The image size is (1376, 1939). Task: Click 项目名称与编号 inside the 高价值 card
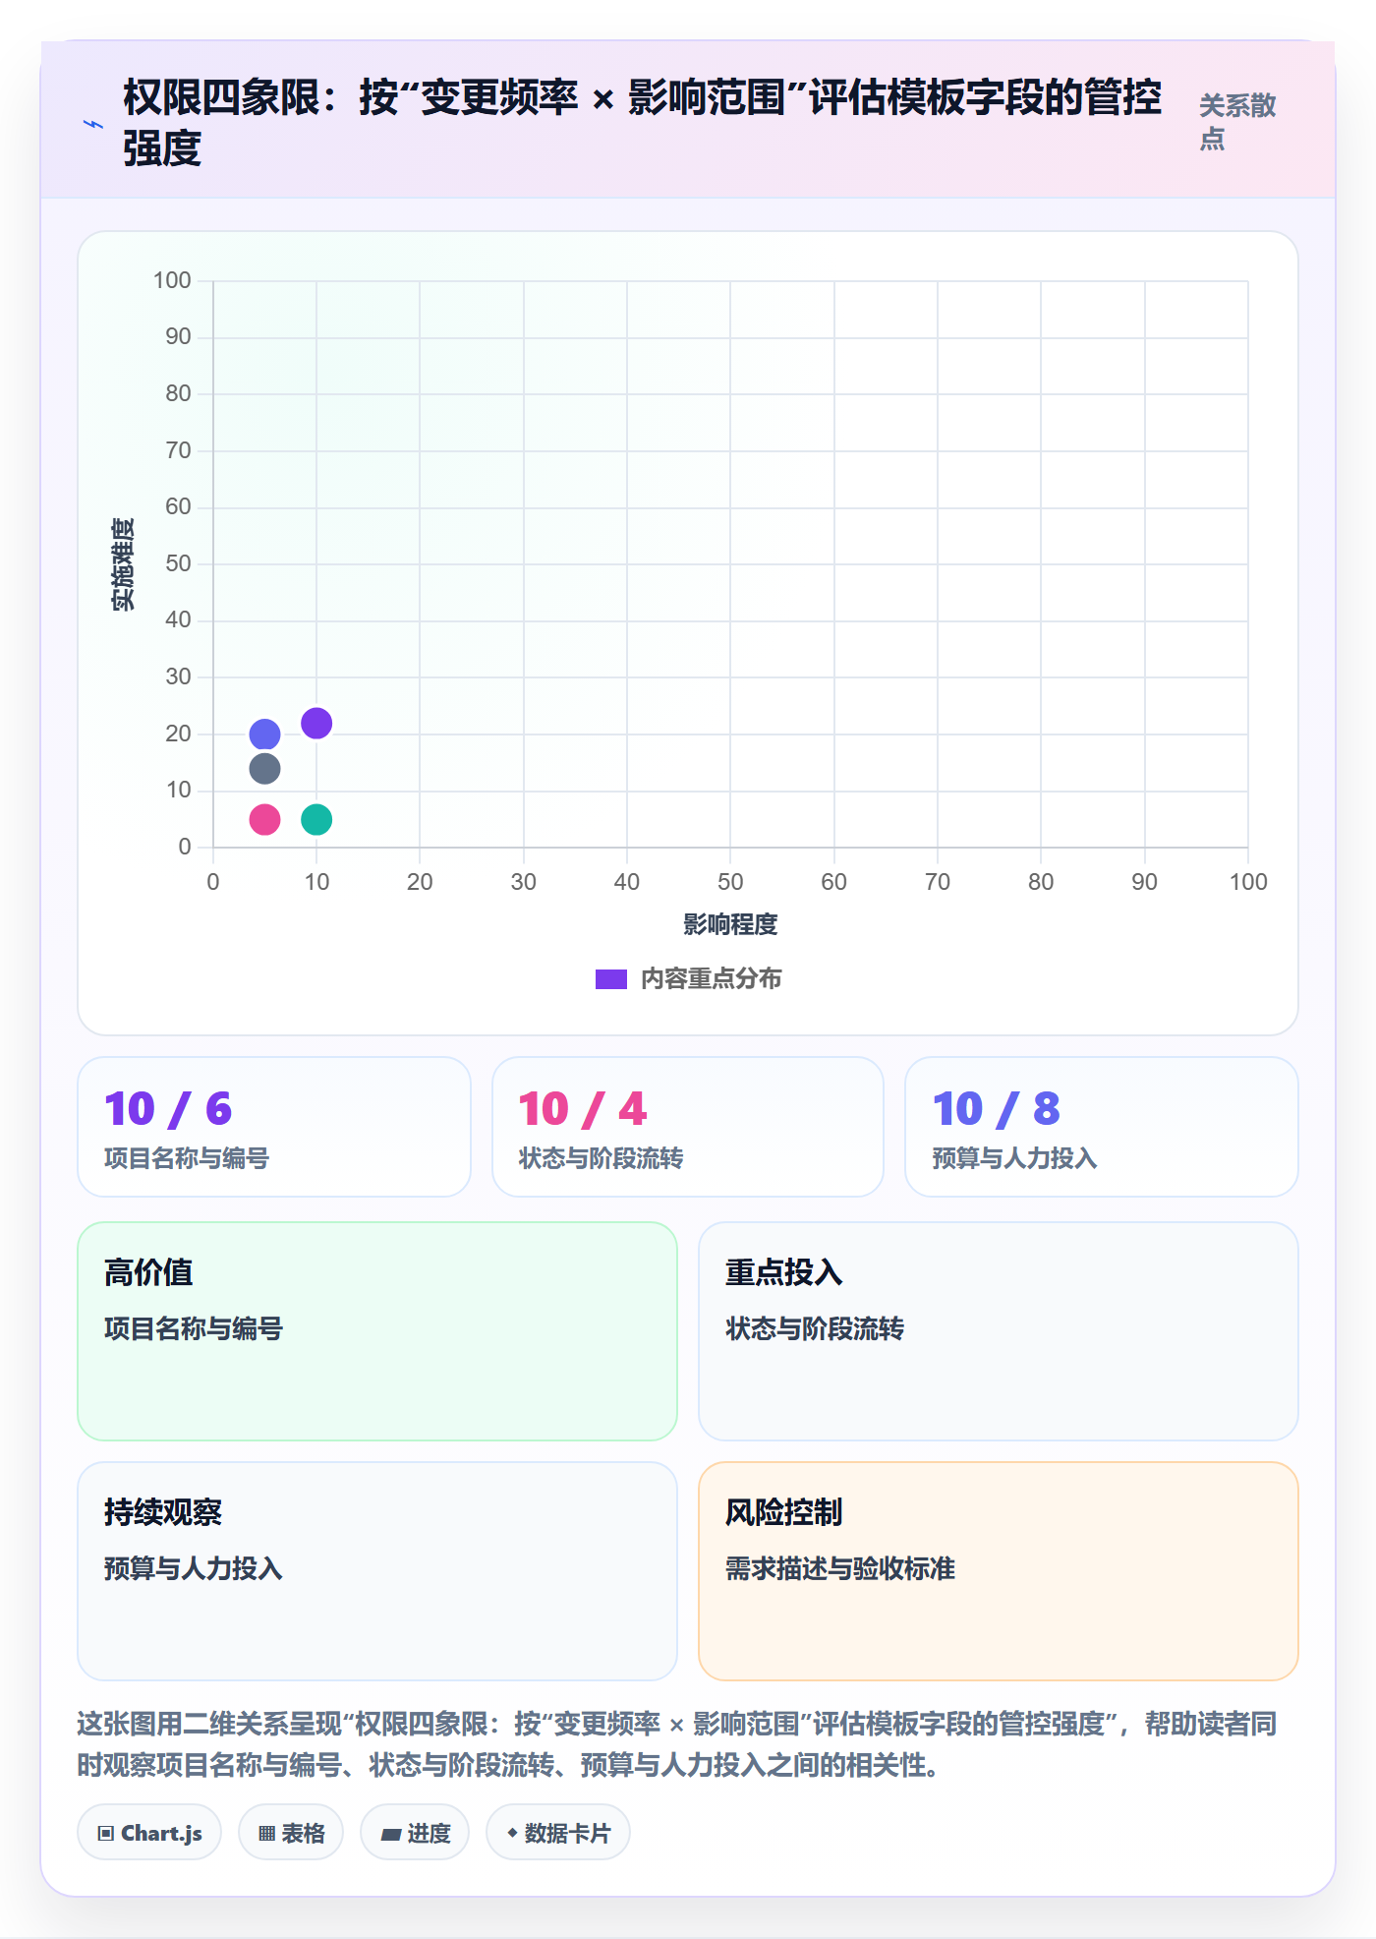194,1328
